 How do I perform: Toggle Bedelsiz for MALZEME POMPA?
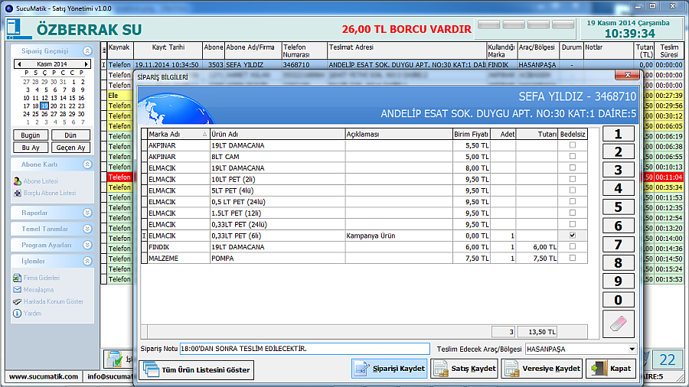[x=572, y=258]
